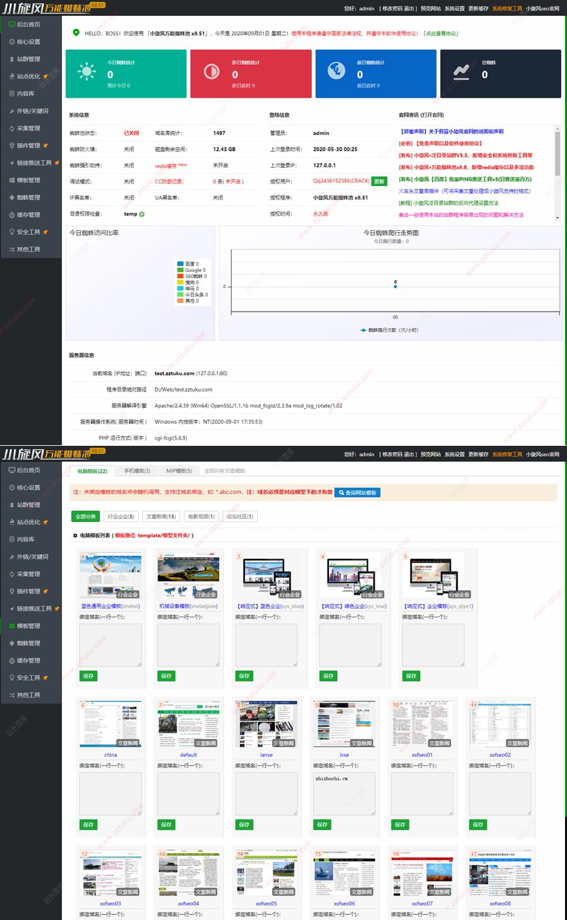Click the globe icon on the blue 前日蜘蛛统计 card
This screenshot has height=920, width=567.
pyautogui.click(x=336, y=71)
